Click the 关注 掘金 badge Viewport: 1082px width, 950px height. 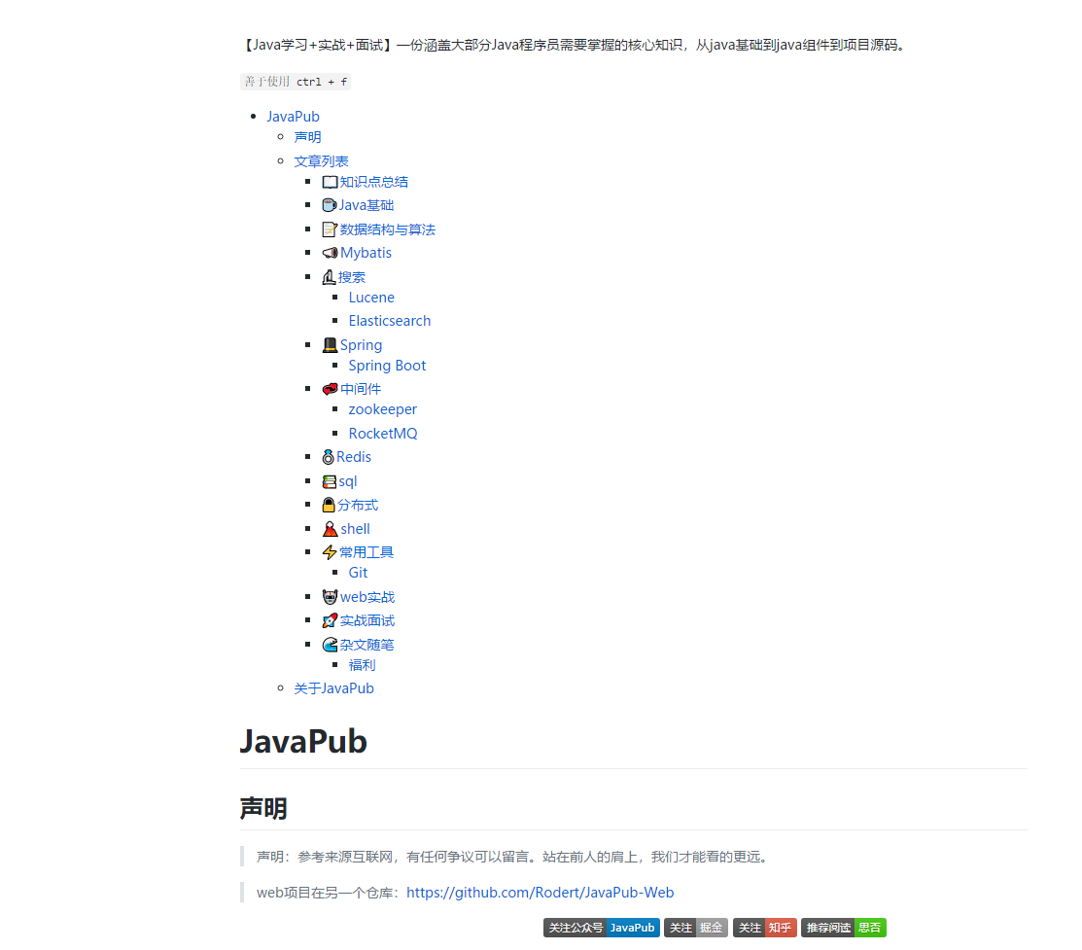[x=696, y=928]
